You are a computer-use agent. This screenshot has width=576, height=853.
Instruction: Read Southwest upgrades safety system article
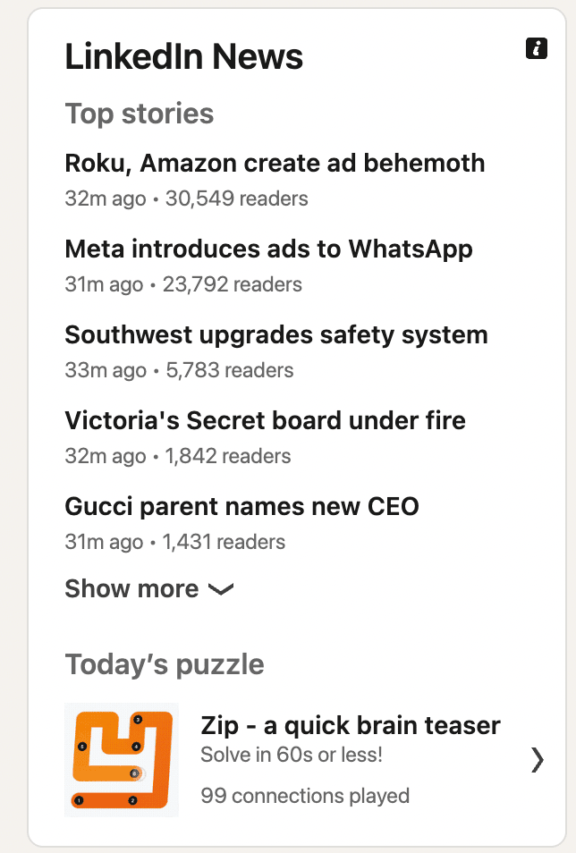pyautogui.click(x=276, y=335)
